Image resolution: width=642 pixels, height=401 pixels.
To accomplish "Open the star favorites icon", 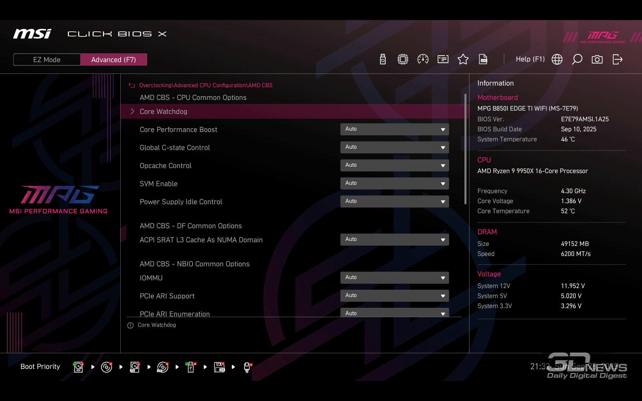I will click(x=463, y=59).
